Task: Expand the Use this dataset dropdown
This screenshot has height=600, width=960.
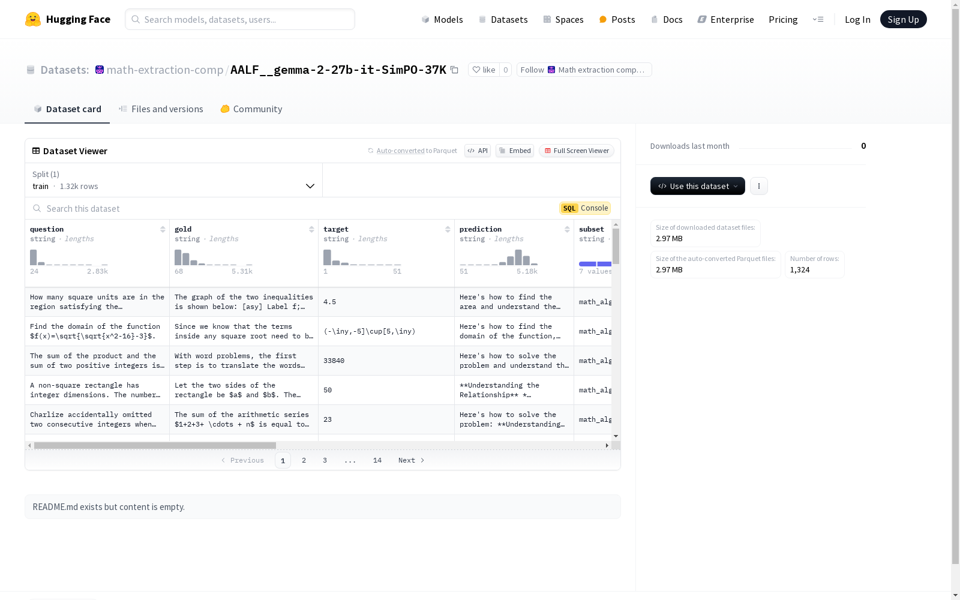Action: [x=698, y=186]
